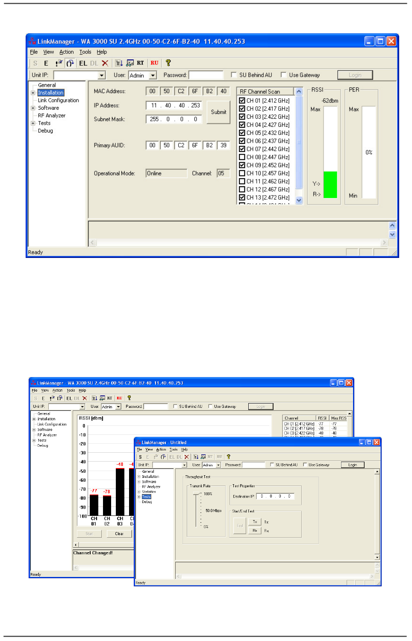Click the S toolbar icon in the Installation window

pos(35,63)
